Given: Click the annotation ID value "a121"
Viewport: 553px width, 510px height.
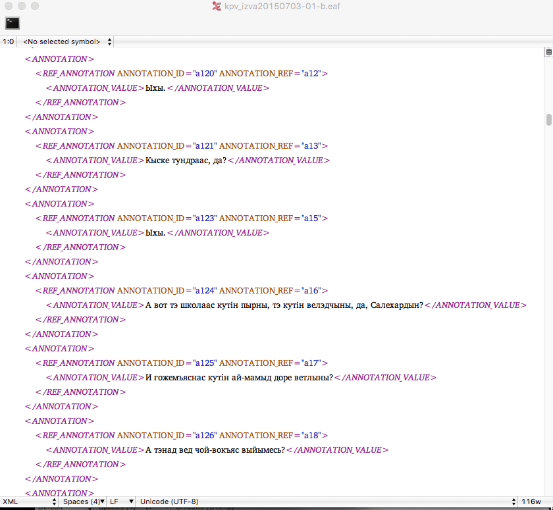Looking at the screenshot, I should (205, 145).
